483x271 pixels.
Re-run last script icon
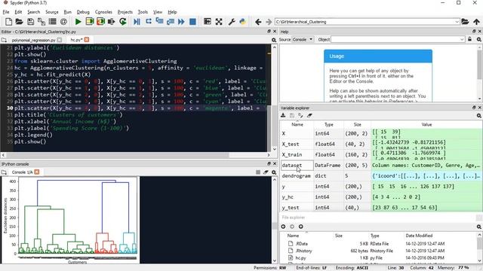click(x=123, y=22)
